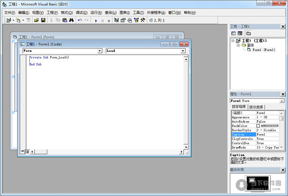Select Full Module View button in code window

(27, 151)
